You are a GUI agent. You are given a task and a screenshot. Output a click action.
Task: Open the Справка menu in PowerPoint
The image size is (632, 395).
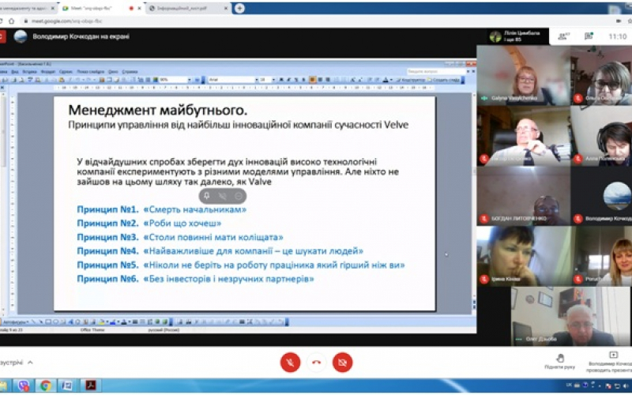pyautogui.click(x=130, y=72)
